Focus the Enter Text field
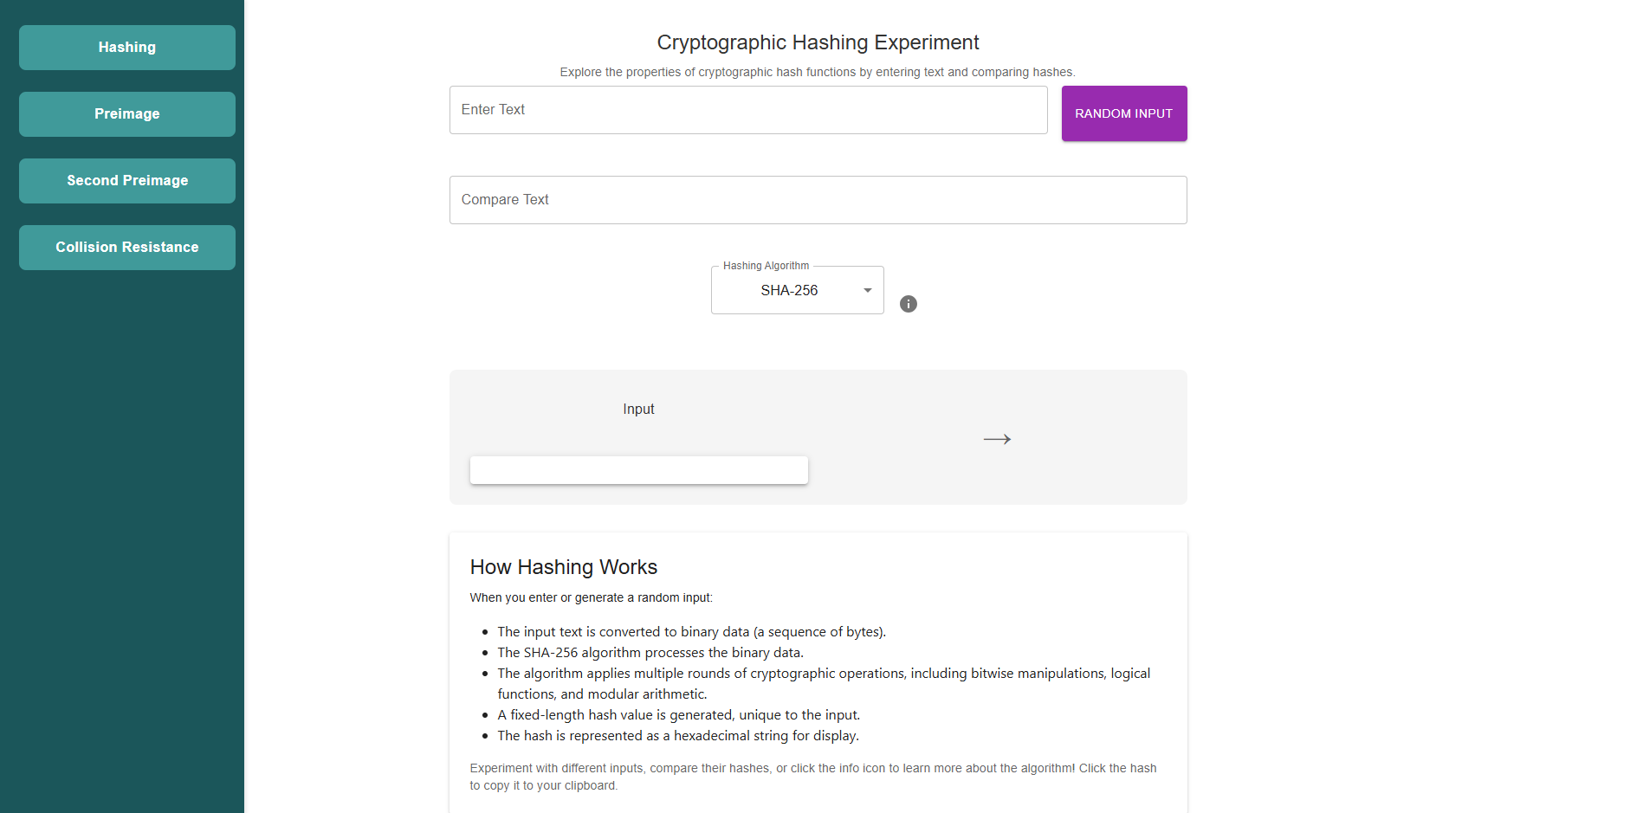Screen dimensions: 1643x813 pyautogui.click(x=747, y=110)
